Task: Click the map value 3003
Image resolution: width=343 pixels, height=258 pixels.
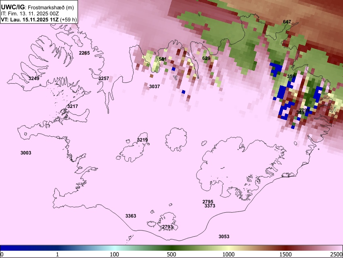Action: (x=26, y=153)
